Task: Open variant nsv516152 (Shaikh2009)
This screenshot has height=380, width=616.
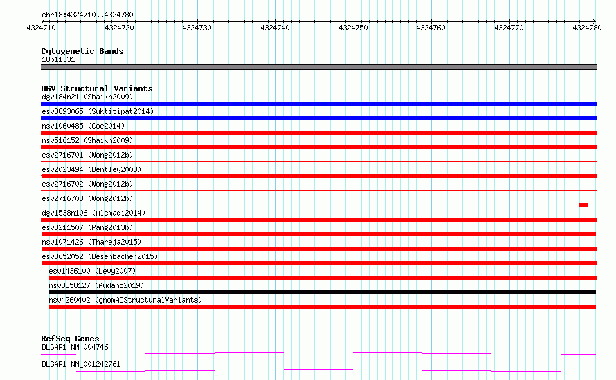Action: (x=87, y=140)
